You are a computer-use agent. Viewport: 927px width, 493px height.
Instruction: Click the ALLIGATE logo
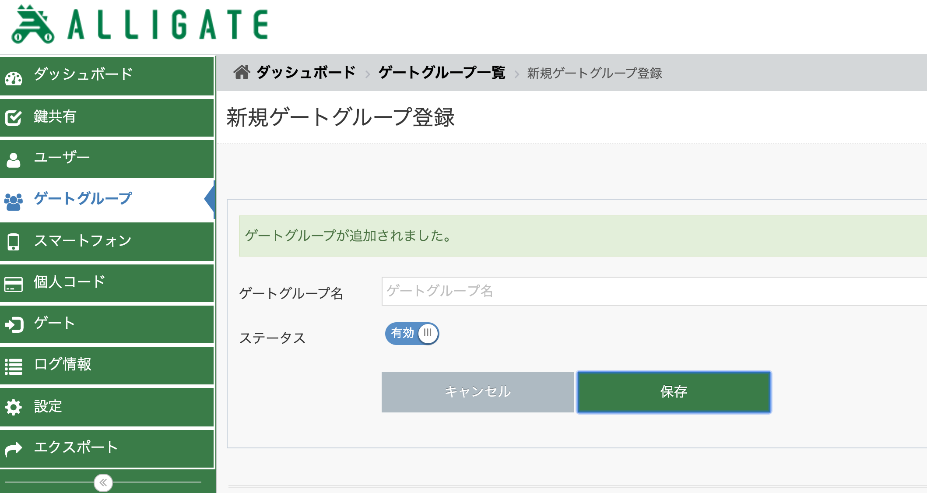(140, 25)
